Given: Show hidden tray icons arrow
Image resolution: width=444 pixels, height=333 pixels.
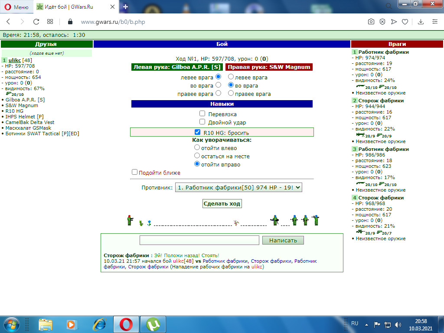Looking at the screenshot, I should click(x=367, y=325).
